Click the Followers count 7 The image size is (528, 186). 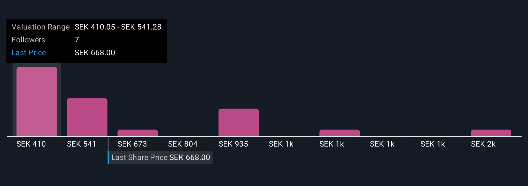[x=77, y=40]
